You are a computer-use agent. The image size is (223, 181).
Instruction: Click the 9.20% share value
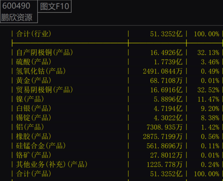(210, 109)
